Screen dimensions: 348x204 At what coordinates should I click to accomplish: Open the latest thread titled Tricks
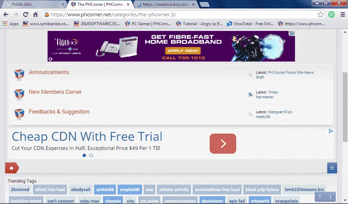[x=273, y=92]
